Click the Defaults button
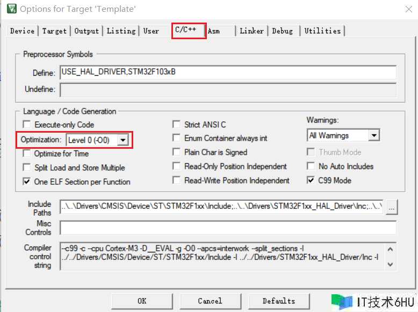 coord(278,301)
